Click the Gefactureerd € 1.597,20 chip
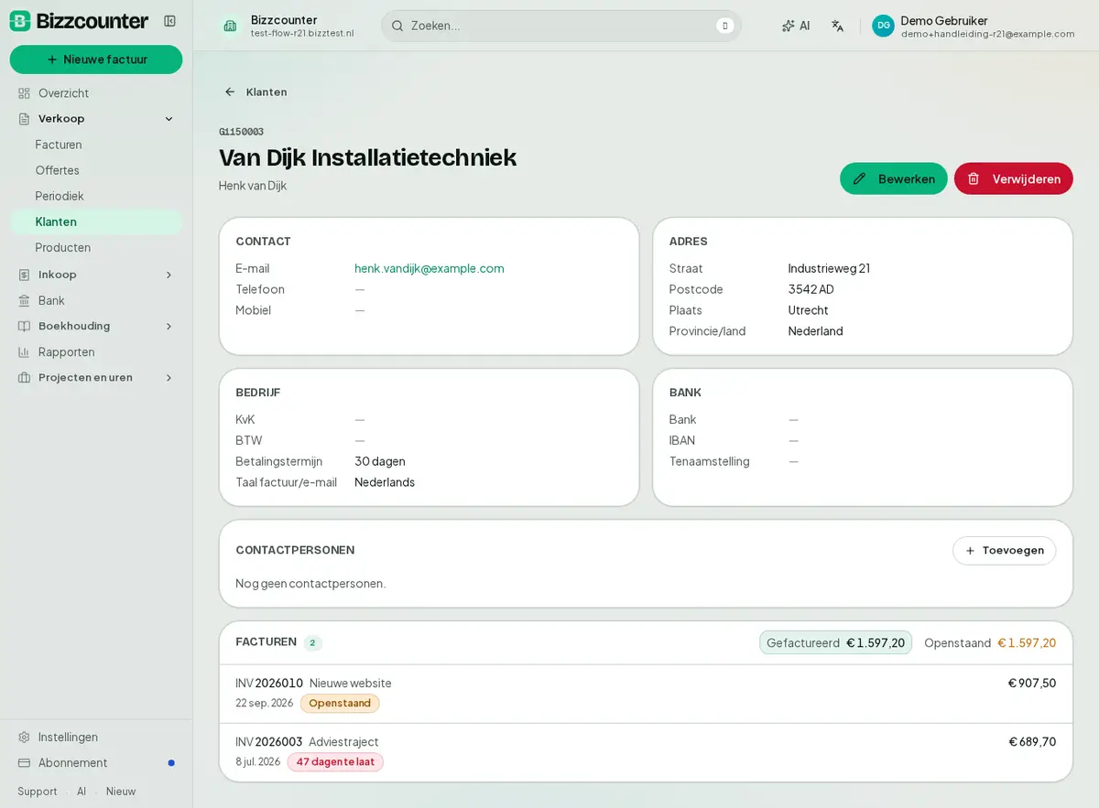This screenshot has width=1099, height=808. (835, 642)
